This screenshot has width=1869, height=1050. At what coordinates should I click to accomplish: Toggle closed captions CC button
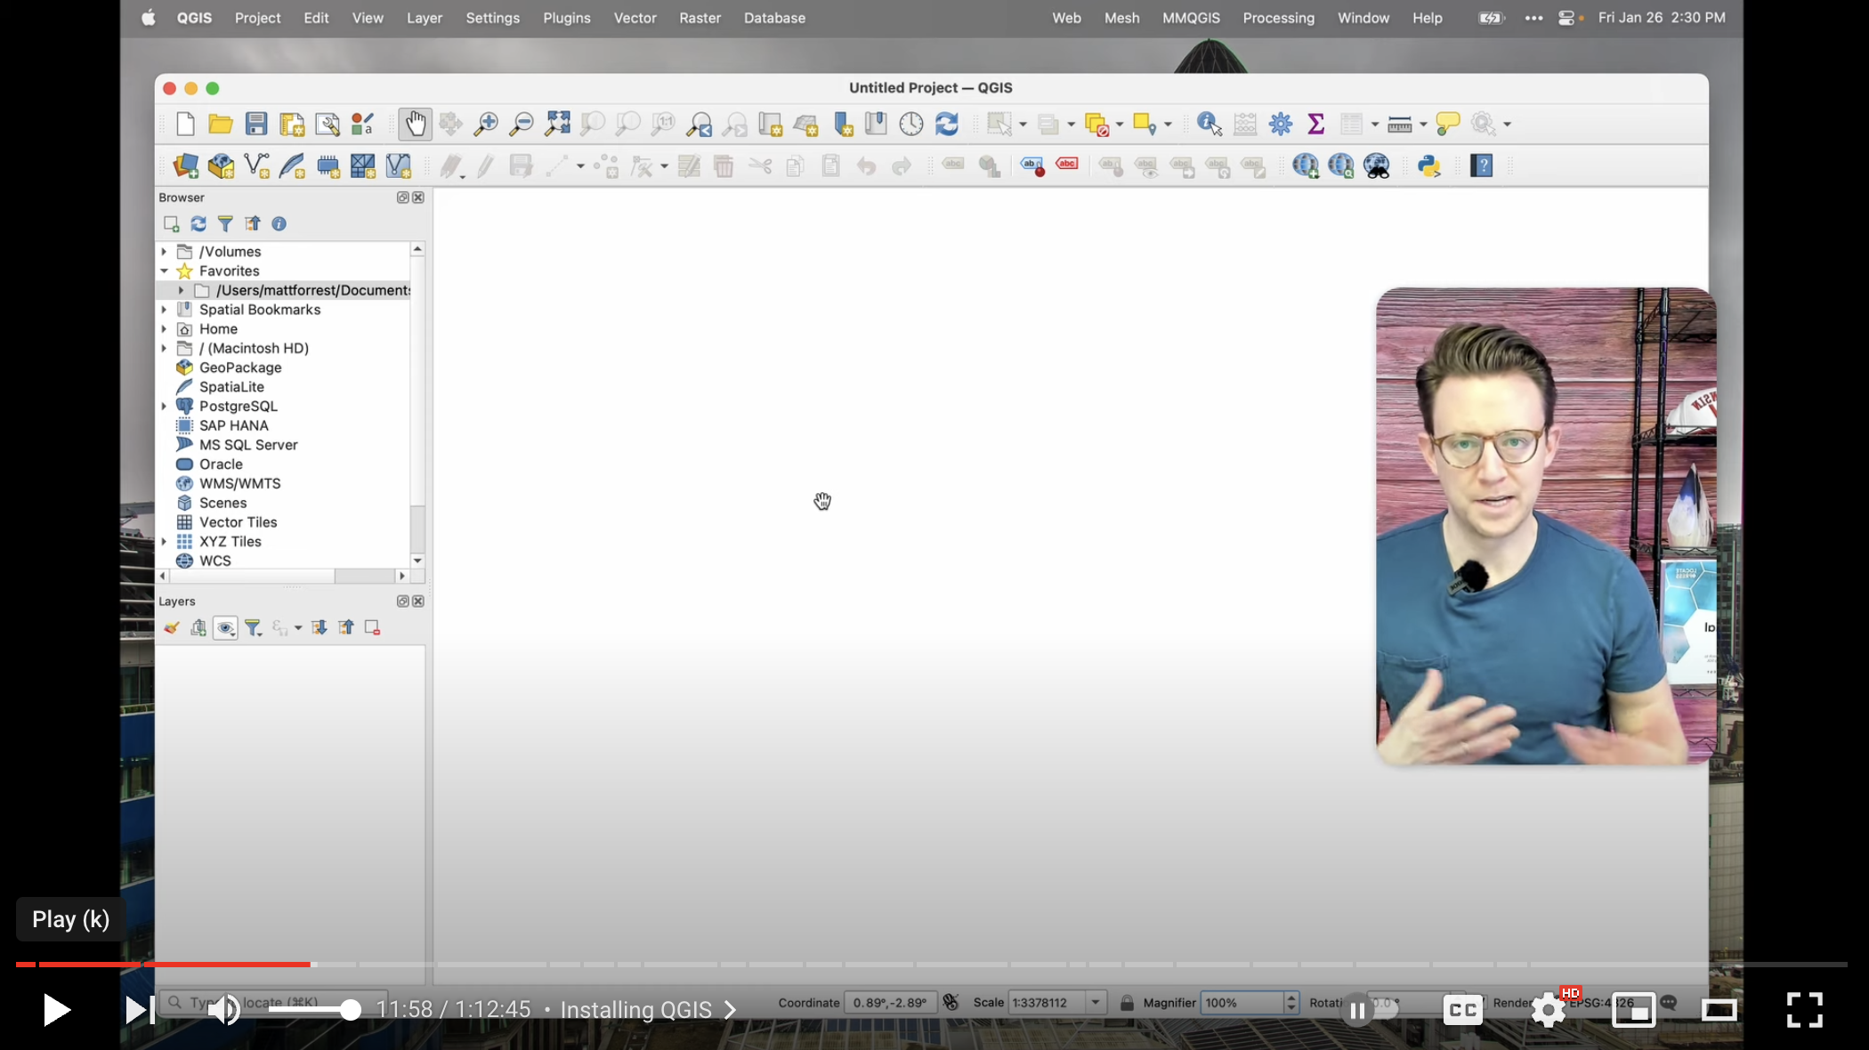point(1463,1010)
